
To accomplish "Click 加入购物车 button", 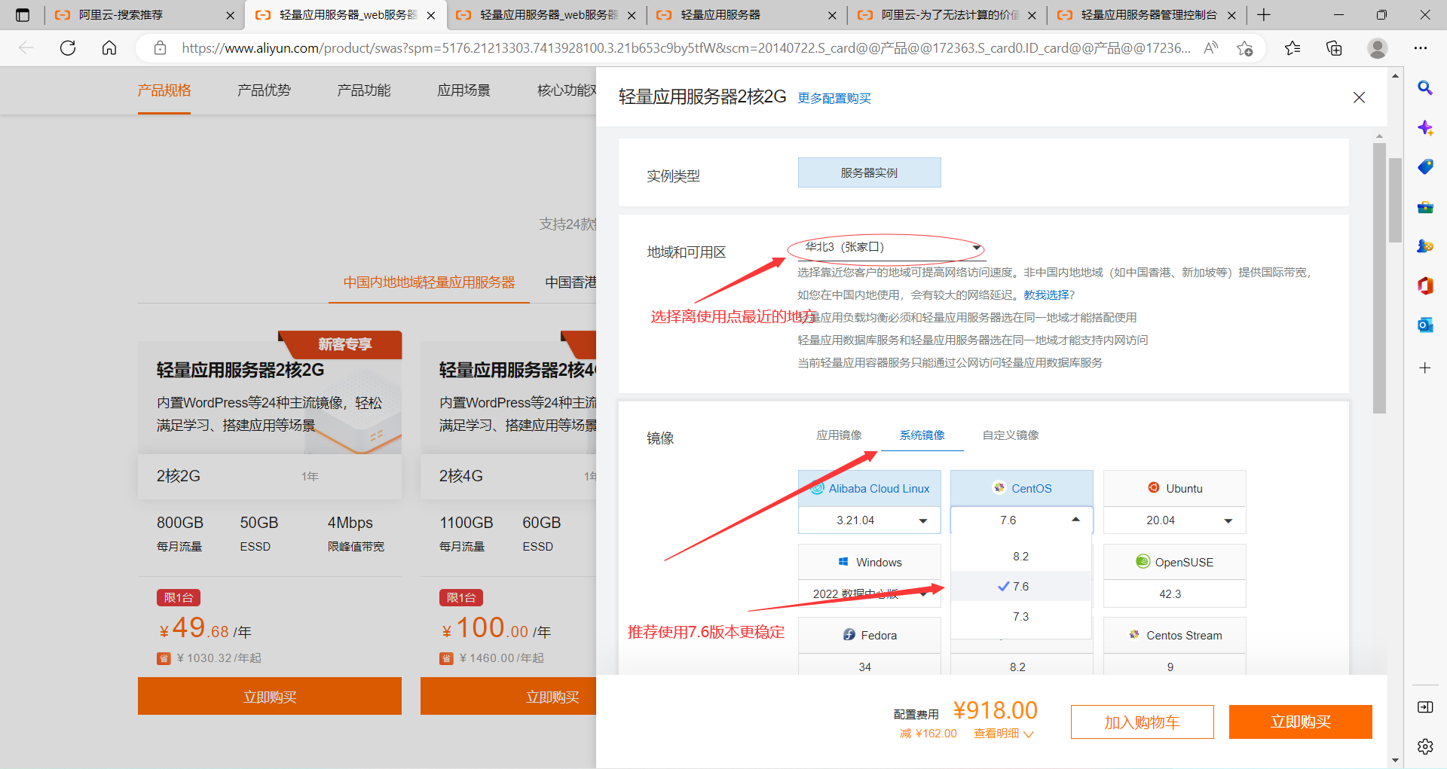I will click(1142, 722).
